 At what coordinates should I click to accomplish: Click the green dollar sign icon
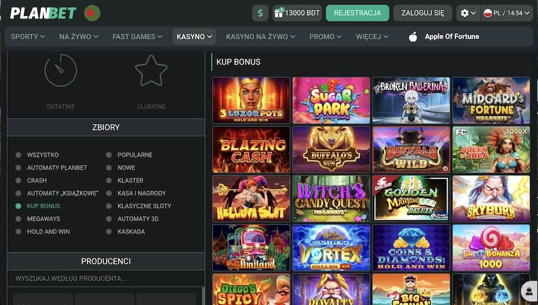pyautogui.click(x=261, y=13)
